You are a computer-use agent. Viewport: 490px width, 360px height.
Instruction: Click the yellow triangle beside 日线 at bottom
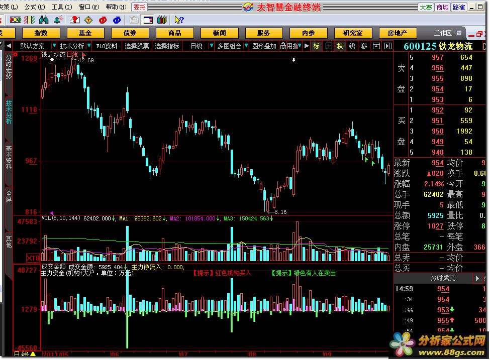point(33,354)
